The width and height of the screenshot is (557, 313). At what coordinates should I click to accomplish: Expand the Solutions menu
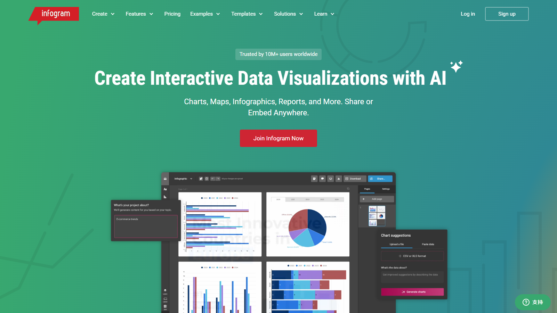click(x=289, y=14)
